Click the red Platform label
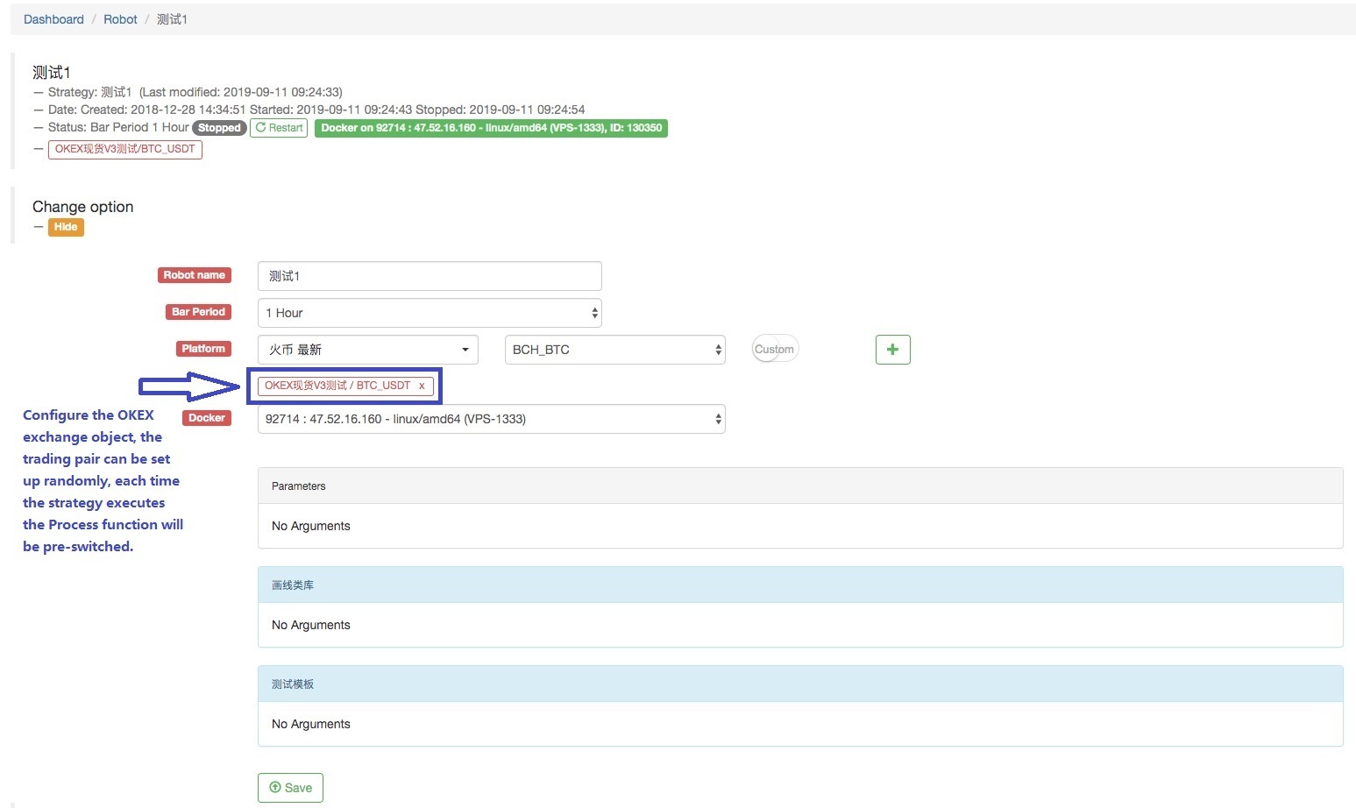 pos(203,349)
